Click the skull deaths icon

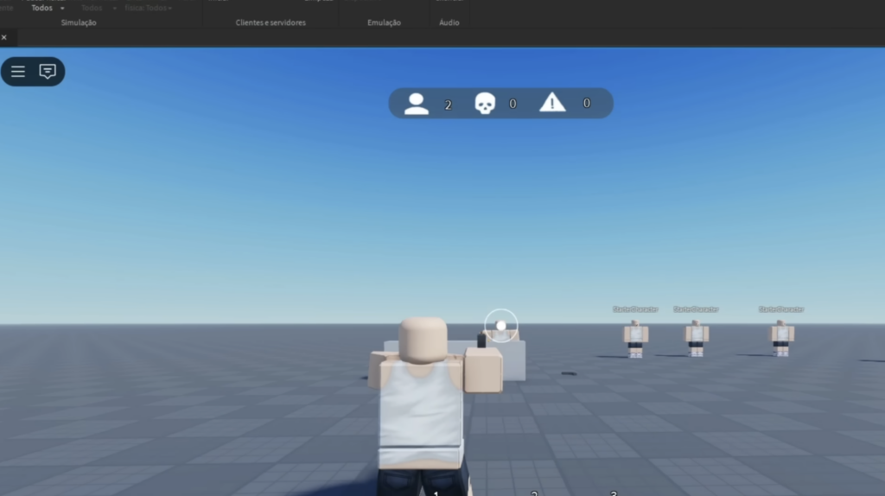point(485,104)
